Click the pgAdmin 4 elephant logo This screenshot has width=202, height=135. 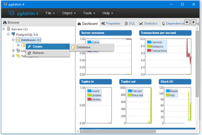tap(11, 13)
